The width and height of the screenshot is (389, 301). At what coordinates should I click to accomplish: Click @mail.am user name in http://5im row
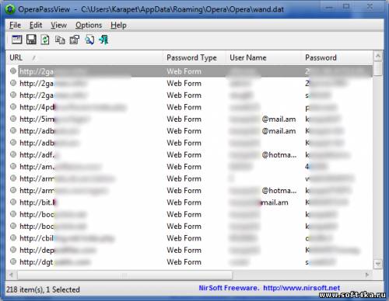point(279,119)
